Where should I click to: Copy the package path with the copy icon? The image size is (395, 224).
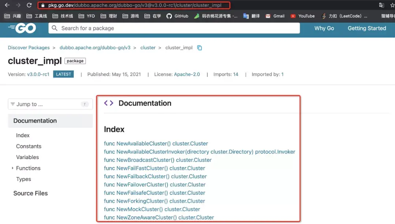(x=200, y=48)
